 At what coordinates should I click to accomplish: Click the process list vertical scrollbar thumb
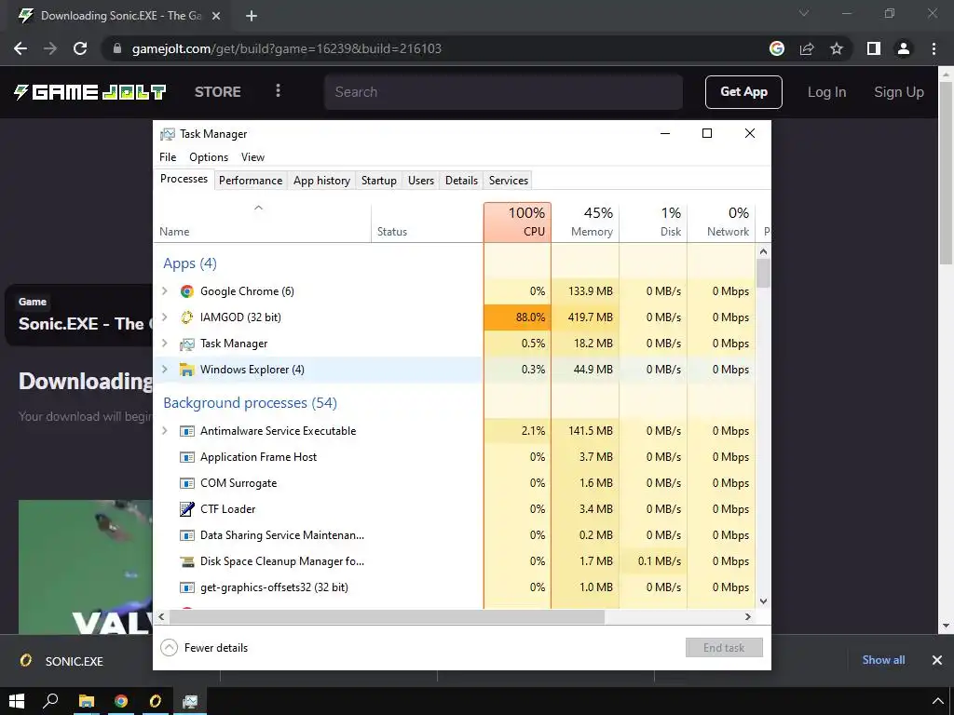pos(764,273)
